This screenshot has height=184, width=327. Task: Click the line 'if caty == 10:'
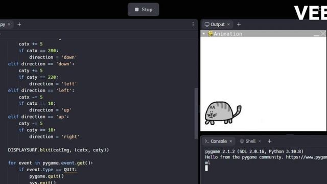(x=37, y=130)
